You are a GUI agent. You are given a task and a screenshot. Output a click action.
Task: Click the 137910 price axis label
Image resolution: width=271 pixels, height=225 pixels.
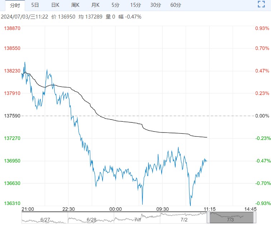tap(12, 93)
